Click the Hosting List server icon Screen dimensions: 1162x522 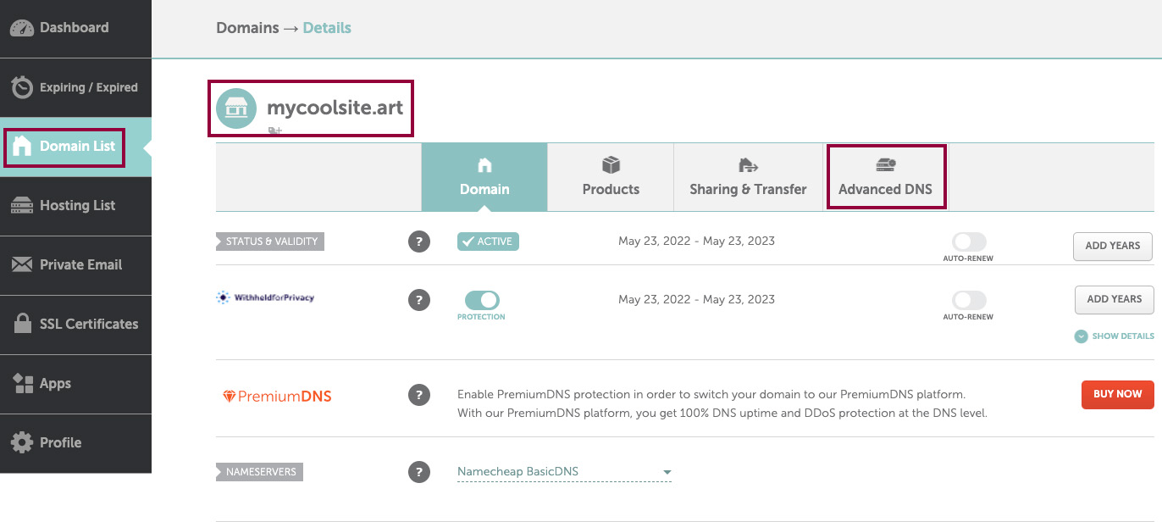point(21,206)
